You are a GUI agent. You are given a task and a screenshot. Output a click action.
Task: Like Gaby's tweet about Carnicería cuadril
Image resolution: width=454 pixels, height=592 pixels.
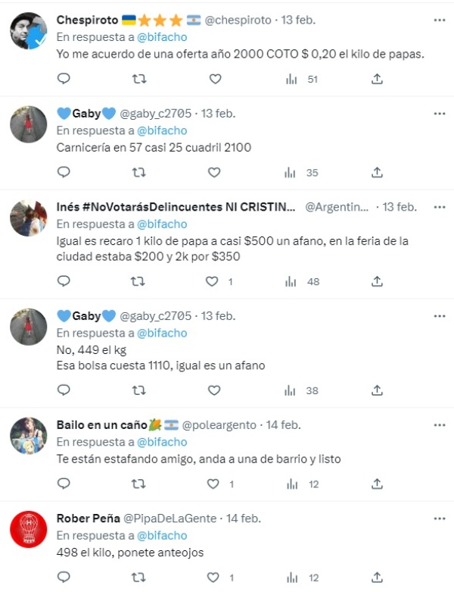(x=214, y=173)
